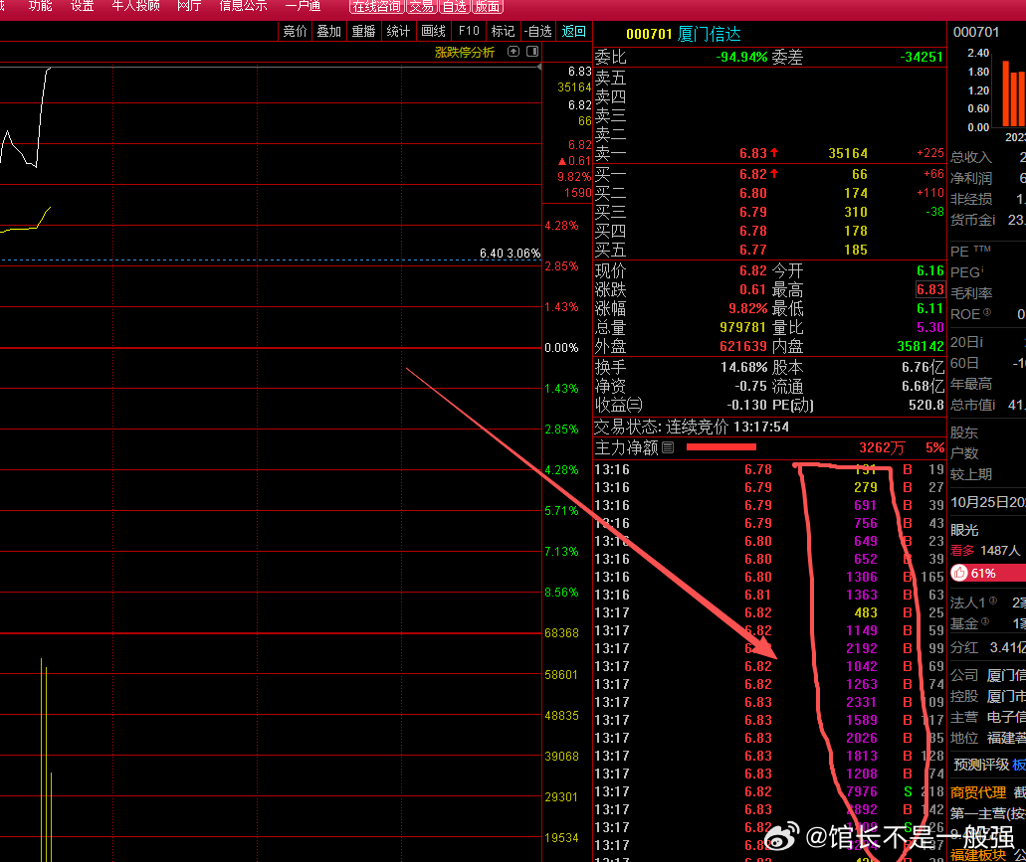This screenshot has height=862, width=1026.
Task: Click the 自选 button in the top bar
Action: coord(454,7)
